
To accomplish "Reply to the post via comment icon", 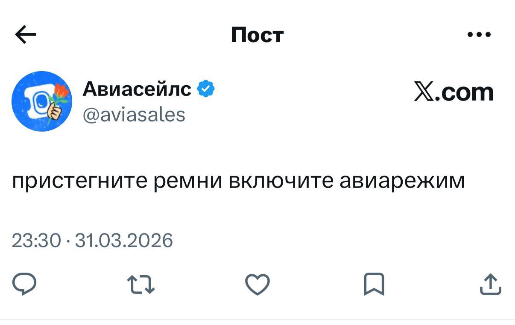I will click(24, 285).
